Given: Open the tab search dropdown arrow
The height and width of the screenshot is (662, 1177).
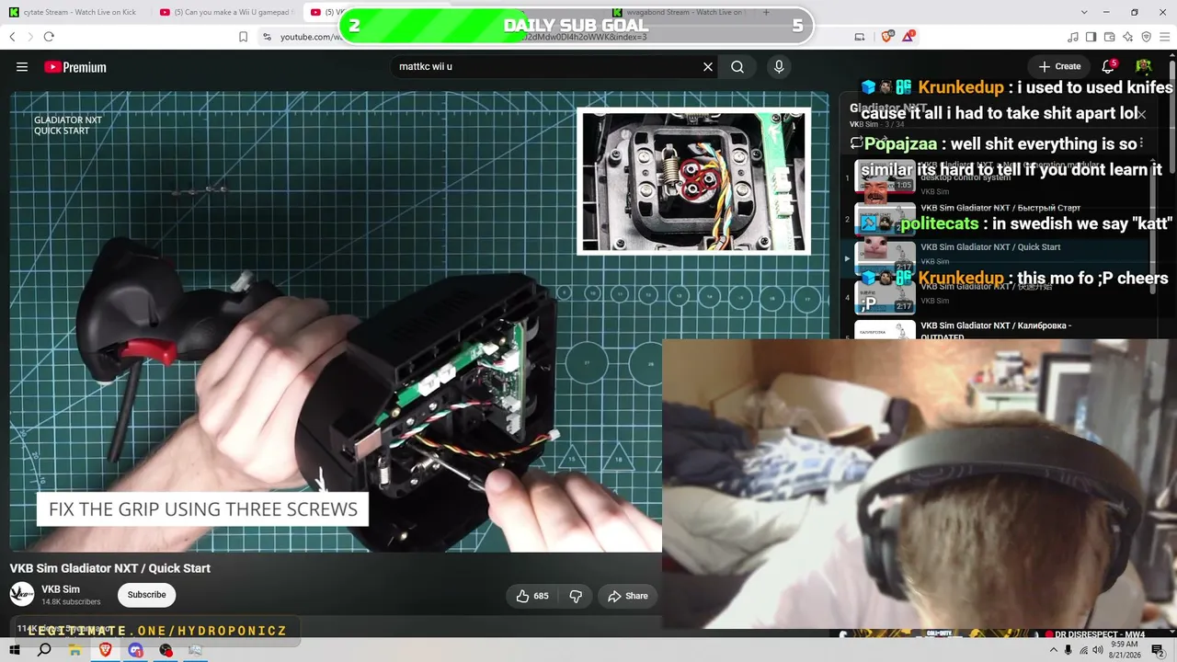Looking at the screenshot, I should click(x=1084, y=13).
